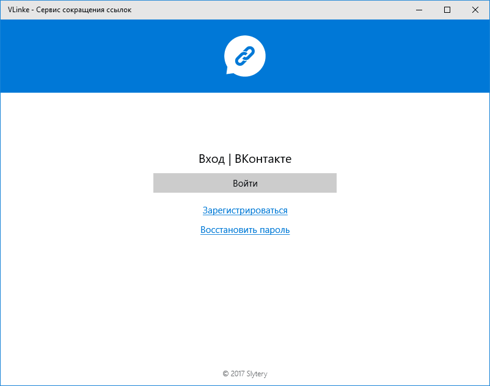Open the Восстановить пароль link
Image resolution: width=490 pixels, height=386 pixels.
pyautogui.click(x=245, y=230)
